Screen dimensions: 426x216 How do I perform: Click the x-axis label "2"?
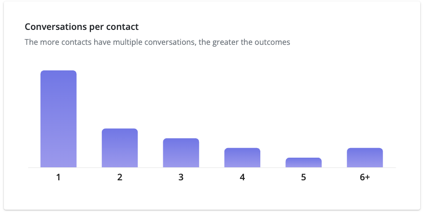point(120,177)
